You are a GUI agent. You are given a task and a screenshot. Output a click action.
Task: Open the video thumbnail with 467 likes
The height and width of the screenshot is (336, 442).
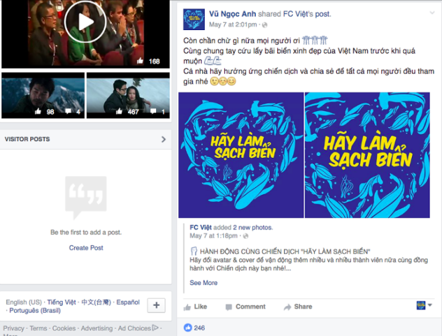click(127, 95)
